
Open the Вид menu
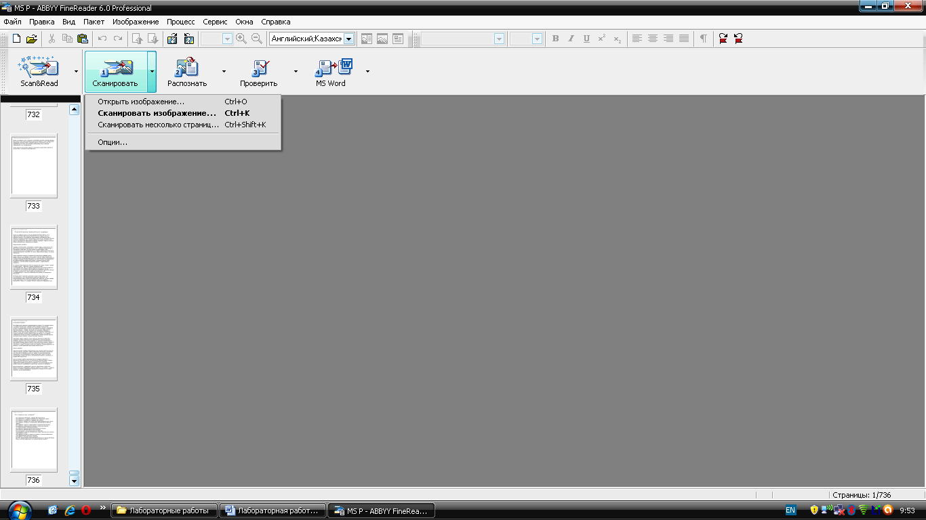[68, 22]
